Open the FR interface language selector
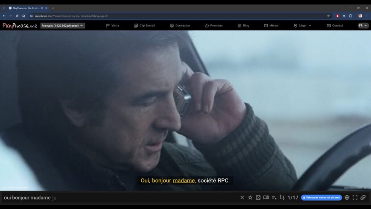Screen dimensions: 371x209 tap(363, 26)
